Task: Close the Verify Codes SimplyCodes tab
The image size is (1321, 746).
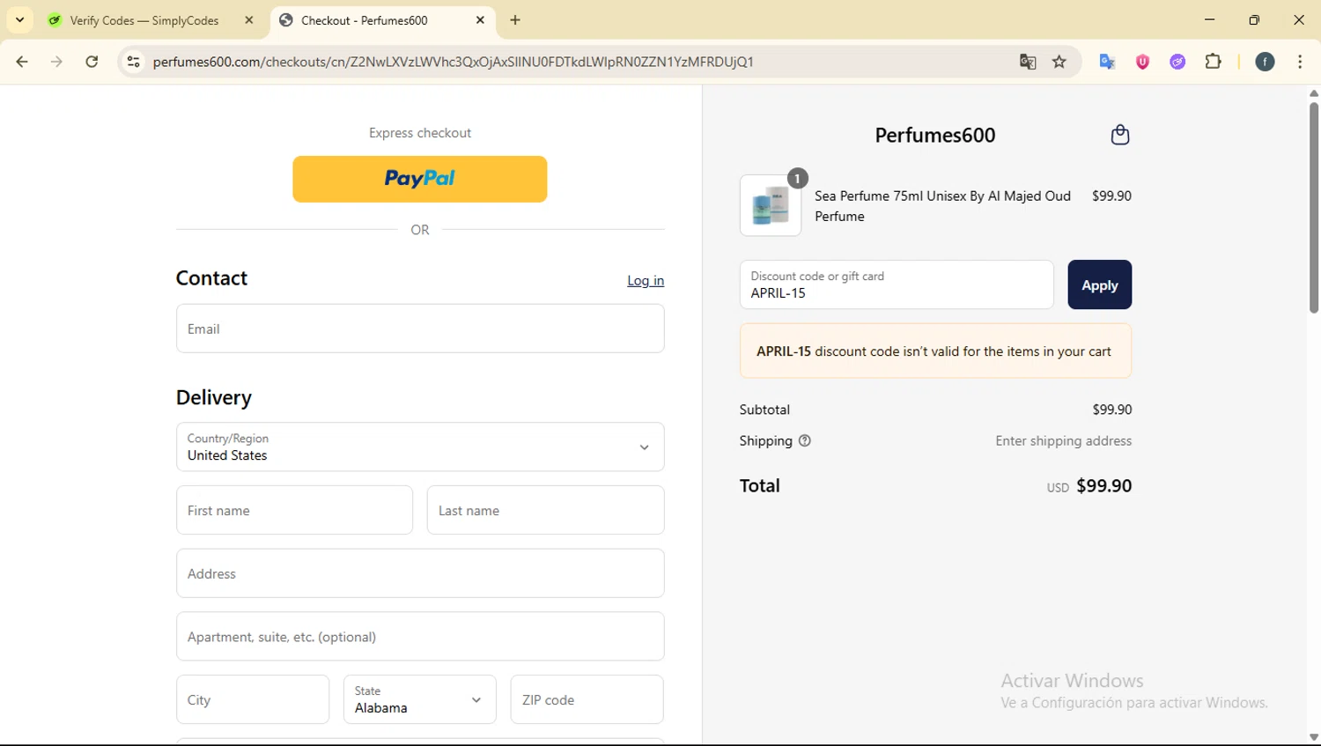Action: click(x=249, y=20)
